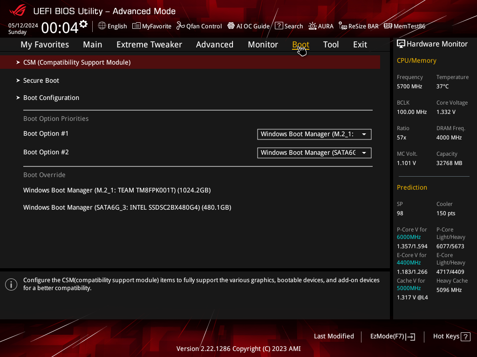Click the 5700 MHz frequency value
The height and width of the screenshot is (357, 477).
click(409, 86)
